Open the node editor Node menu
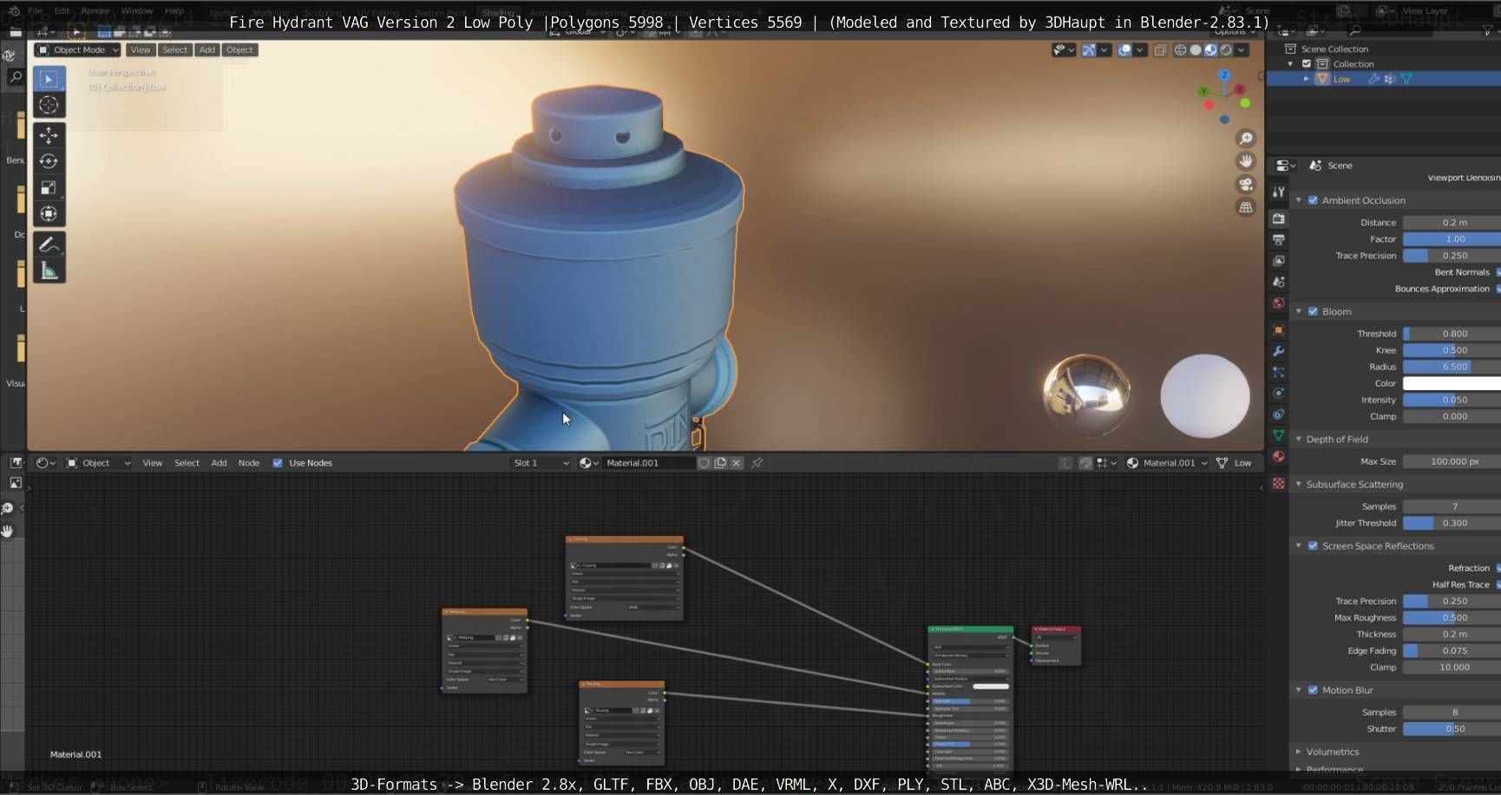 coord(249,463)
